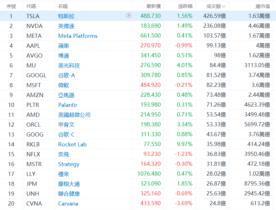Open the 特斯拉 stock link
The width and height of the screenshot is (276, 210).
tap(66, 16)
